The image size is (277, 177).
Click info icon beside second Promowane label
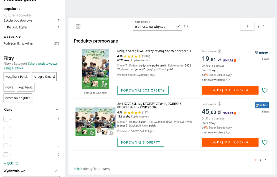[219, 104]
